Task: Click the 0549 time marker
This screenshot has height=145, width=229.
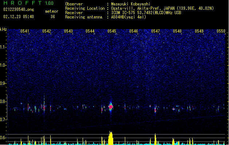Action: [x=199, y=31]
